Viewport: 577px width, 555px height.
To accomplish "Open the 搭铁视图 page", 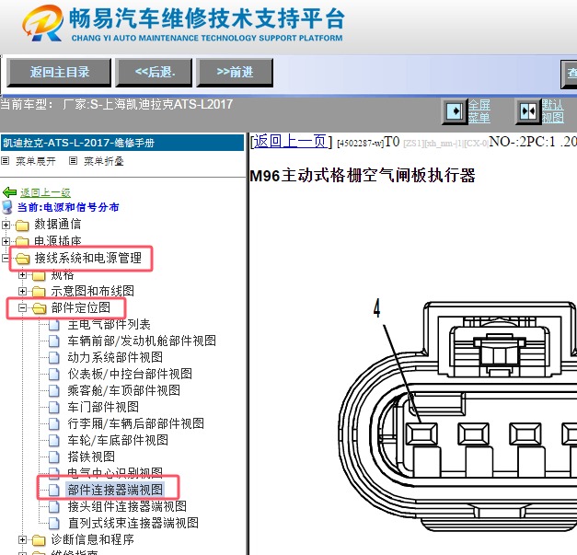I will pos(91,457).
